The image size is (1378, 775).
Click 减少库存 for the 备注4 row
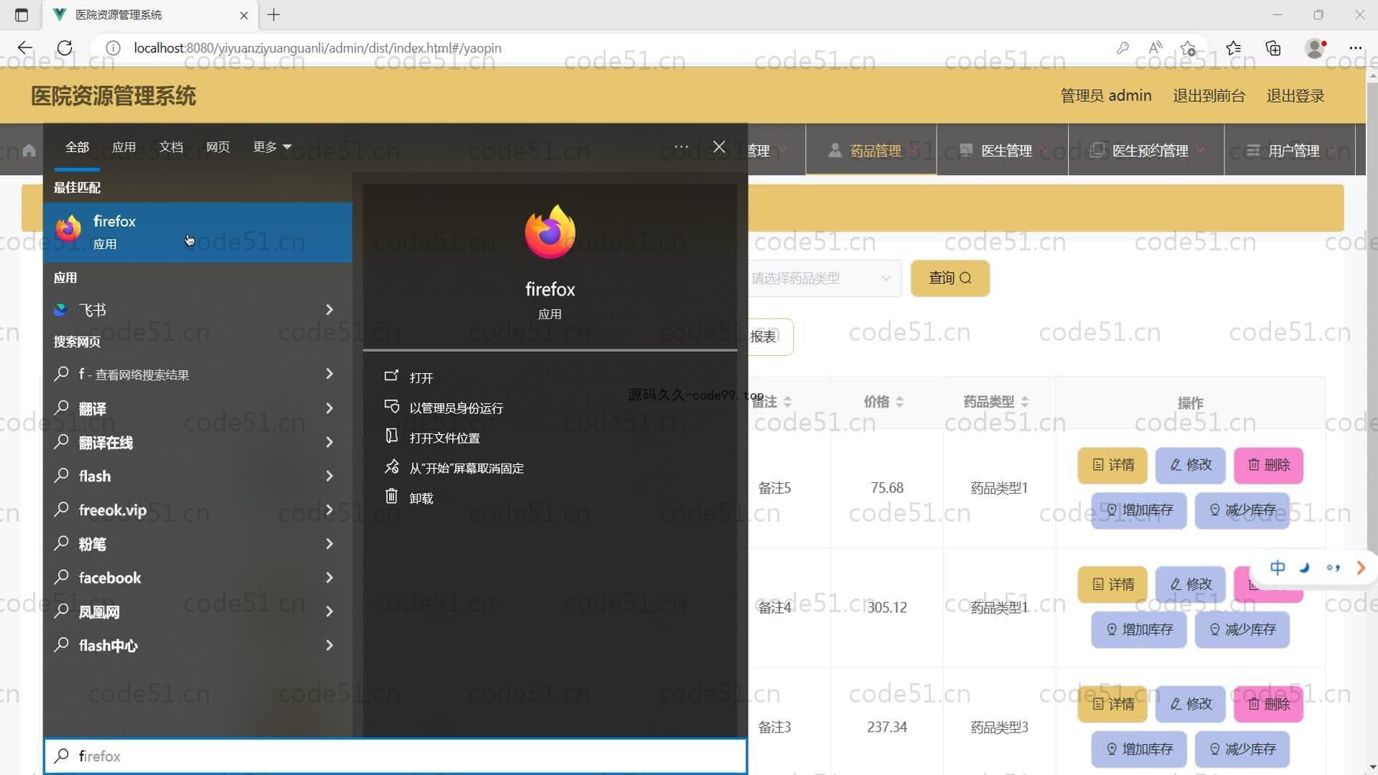[1242, 629]
